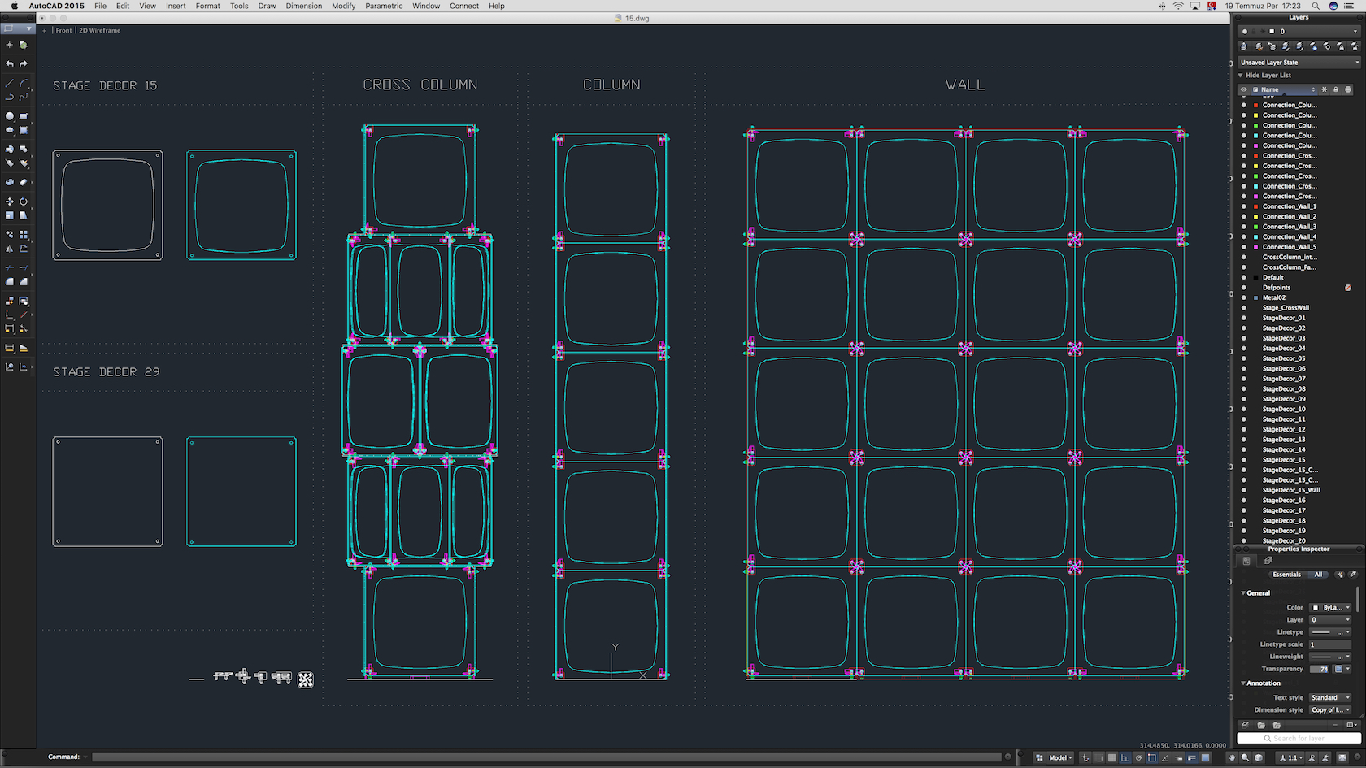Image resolution: width=1366 pixels, height=768 pixels.
Task: Click the Mirror tool icon
Action: [x=10, y=249]
